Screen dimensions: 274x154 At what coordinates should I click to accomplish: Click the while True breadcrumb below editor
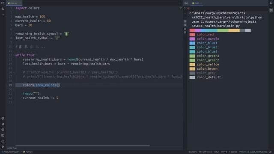[12, 148]
